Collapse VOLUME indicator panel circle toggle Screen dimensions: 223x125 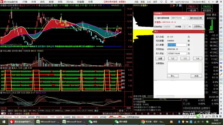1,51
